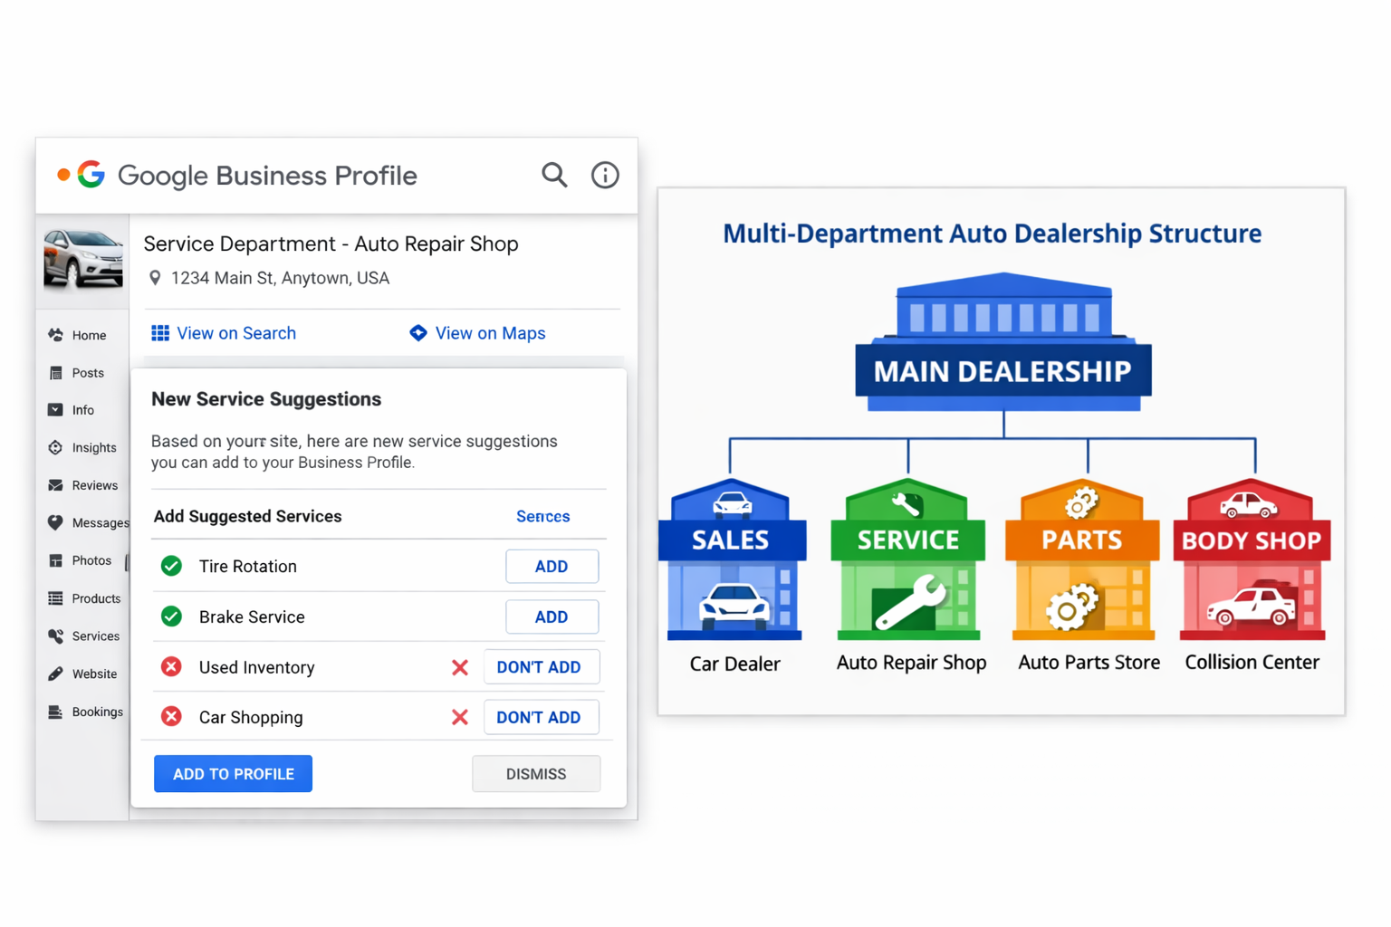Dismiss the service suggestions panel
Viewport: 1391px width, 927px height.
(536, 773)
